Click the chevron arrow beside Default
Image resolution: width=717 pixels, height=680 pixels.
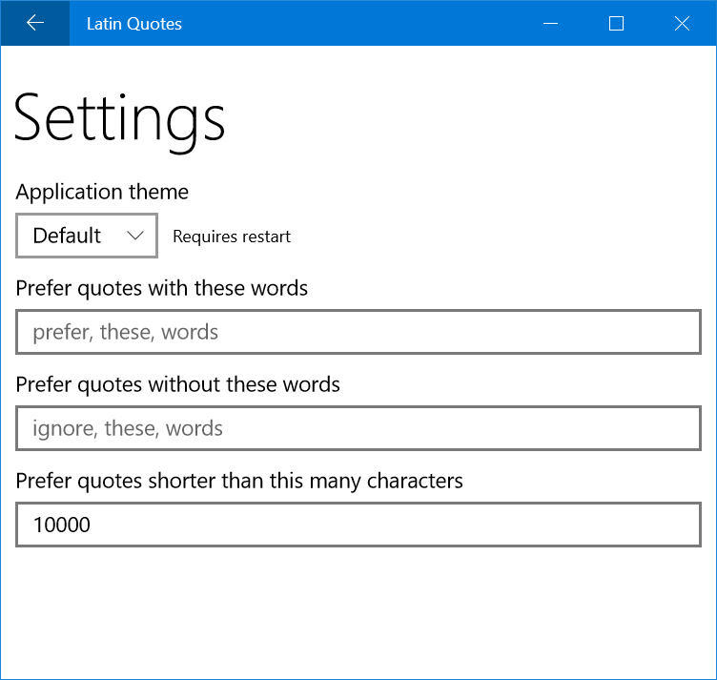click(x=138, y=236)
